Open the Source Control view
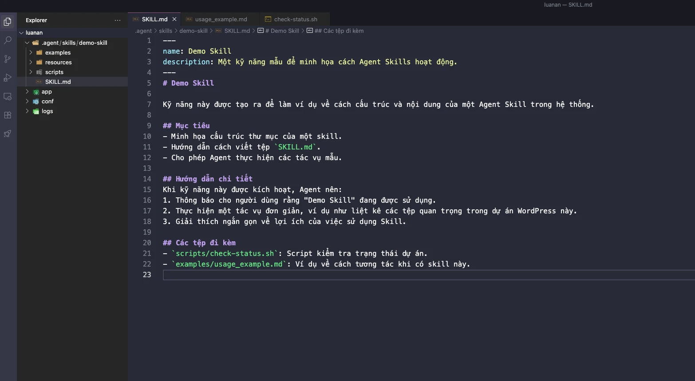The height and width of the screenshot is (381, 695). [8, 59]
